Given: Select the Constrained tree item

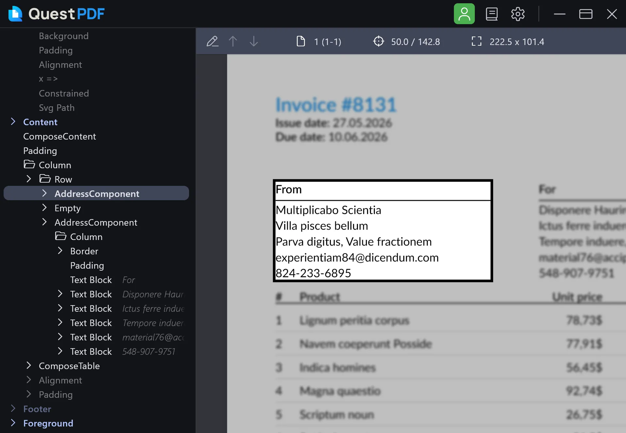Looking at the screenshot, I should click(x=64, y=93).
